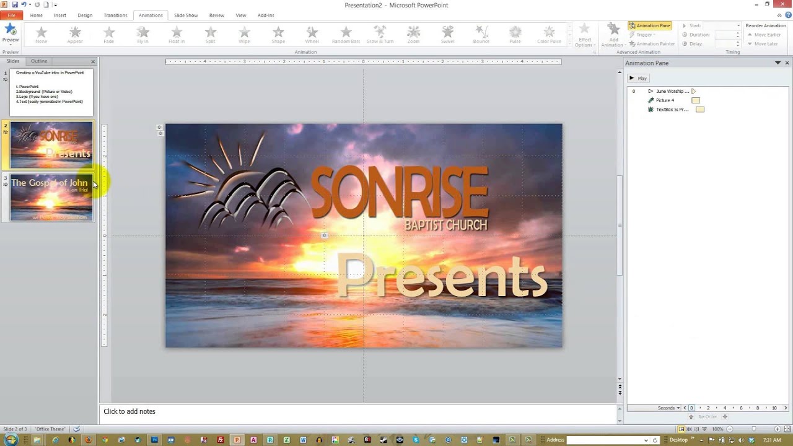Open the Effect Options dropdown
The width and height of the screenshot is (793, 446).
tap(584, 35)
